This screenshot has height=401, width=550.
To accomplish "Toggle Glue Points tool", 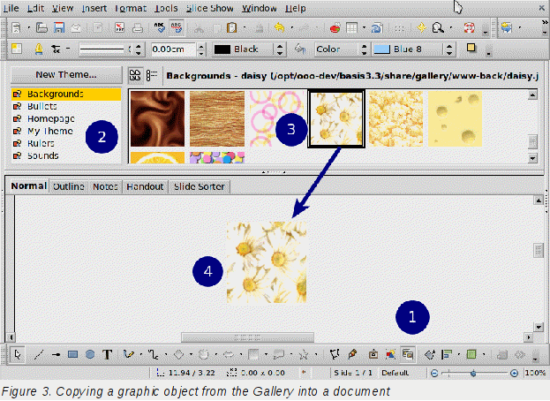I will tap(352, 355).
